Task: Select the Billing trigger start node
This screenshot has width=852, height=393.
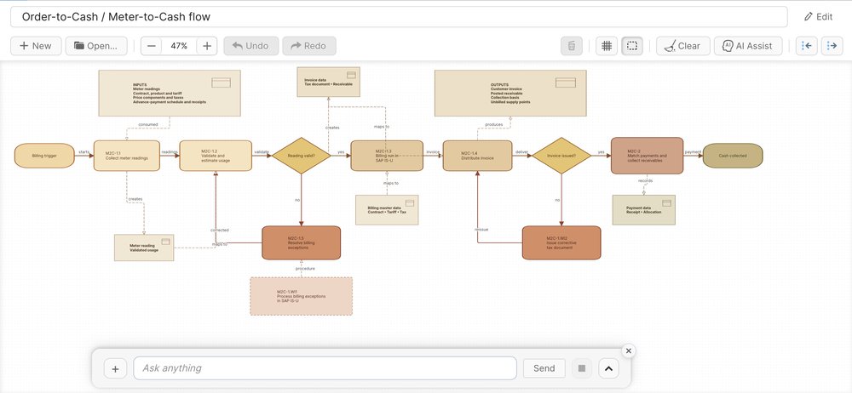Action: (x=44, y=156)
